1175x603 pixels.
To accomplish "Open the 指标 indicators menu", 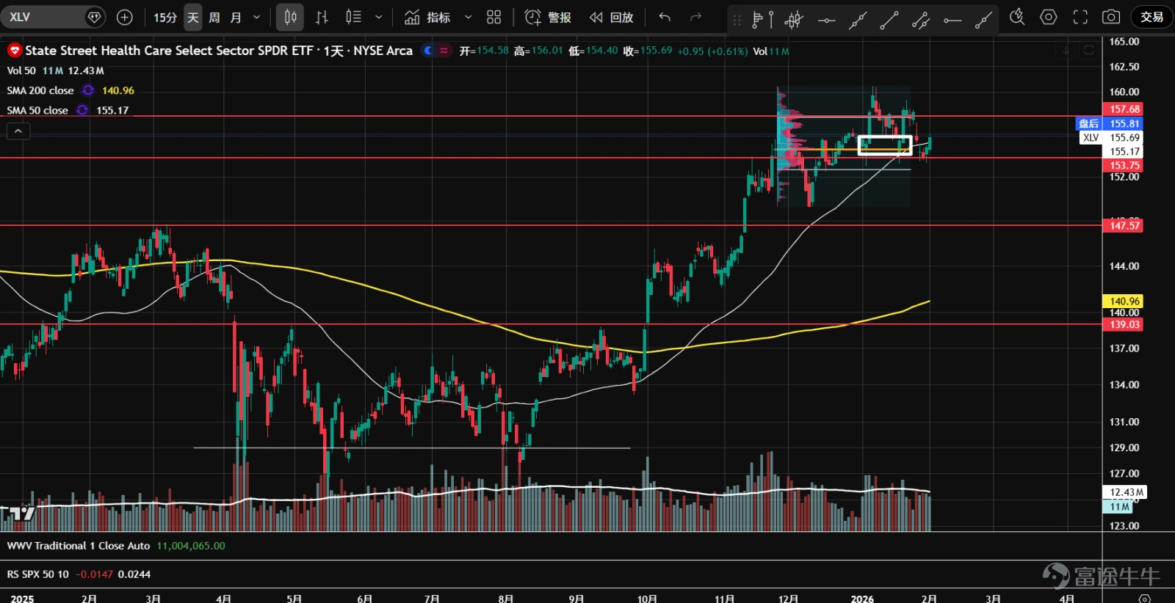I will (427, 17).
